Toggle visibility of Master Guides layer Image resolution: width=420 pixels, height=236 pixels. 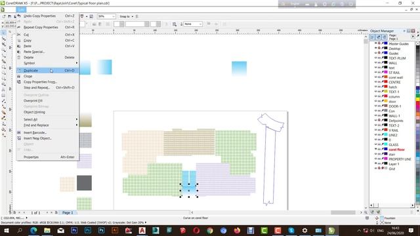tap(375, 44)
